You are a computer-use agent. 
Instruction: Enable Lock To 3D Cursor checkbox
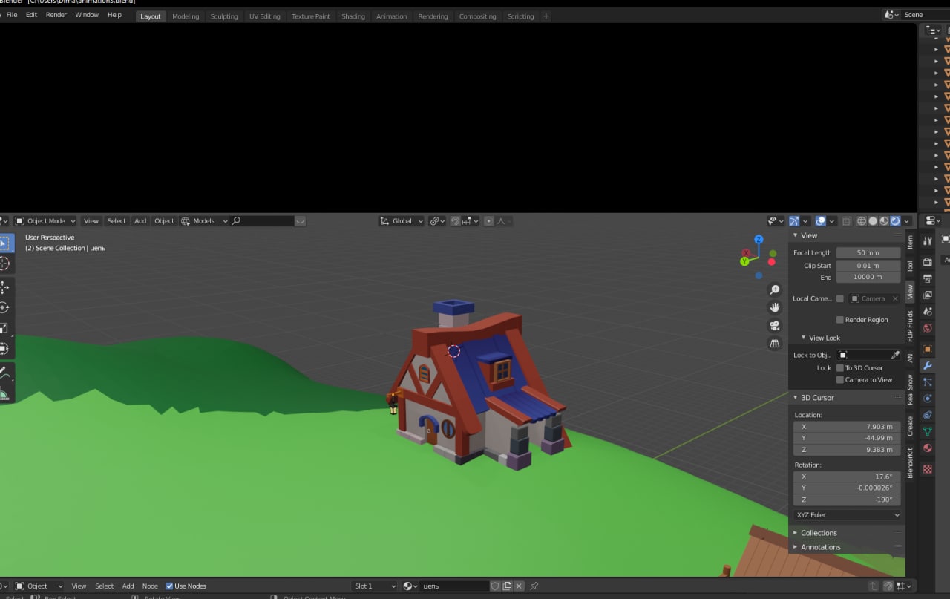coord(840,368)
